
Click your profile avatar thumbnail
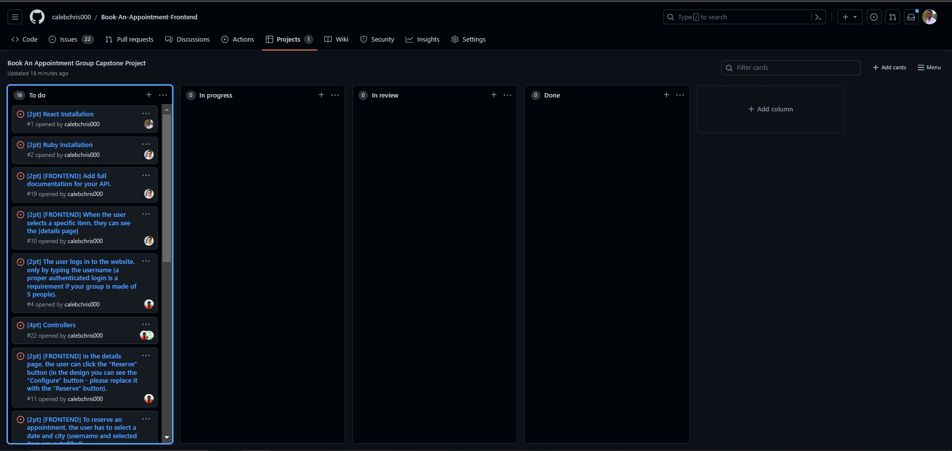930,16
